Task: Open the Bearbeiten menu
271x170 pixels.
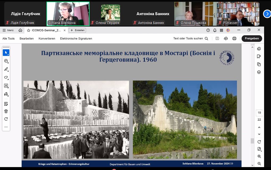Action: click(27, 38)
